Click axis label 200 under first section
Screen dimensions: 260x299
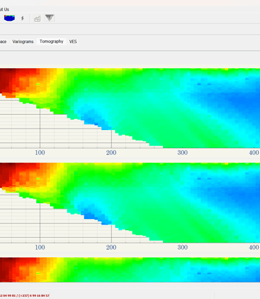[x=111, y=153]
